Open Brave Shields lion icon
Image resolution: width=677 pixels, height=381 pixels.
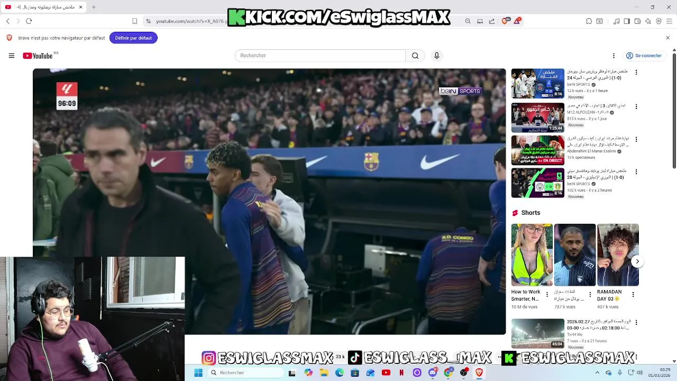click(505, 21)
